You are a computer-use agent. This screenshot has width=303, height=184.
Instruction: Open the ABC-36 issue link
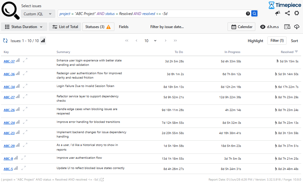click(9, 74)
